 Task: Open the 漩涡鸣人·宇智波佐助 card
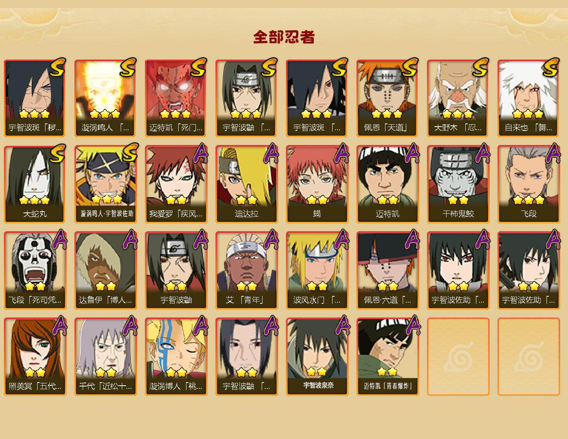tap(105, 184)
